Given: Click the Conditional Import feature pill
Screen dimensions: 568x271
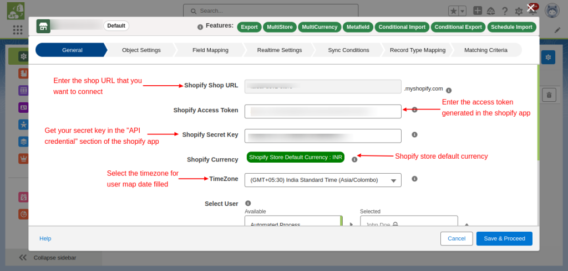Looking at the screenshot, I should [x=402, y=27].
